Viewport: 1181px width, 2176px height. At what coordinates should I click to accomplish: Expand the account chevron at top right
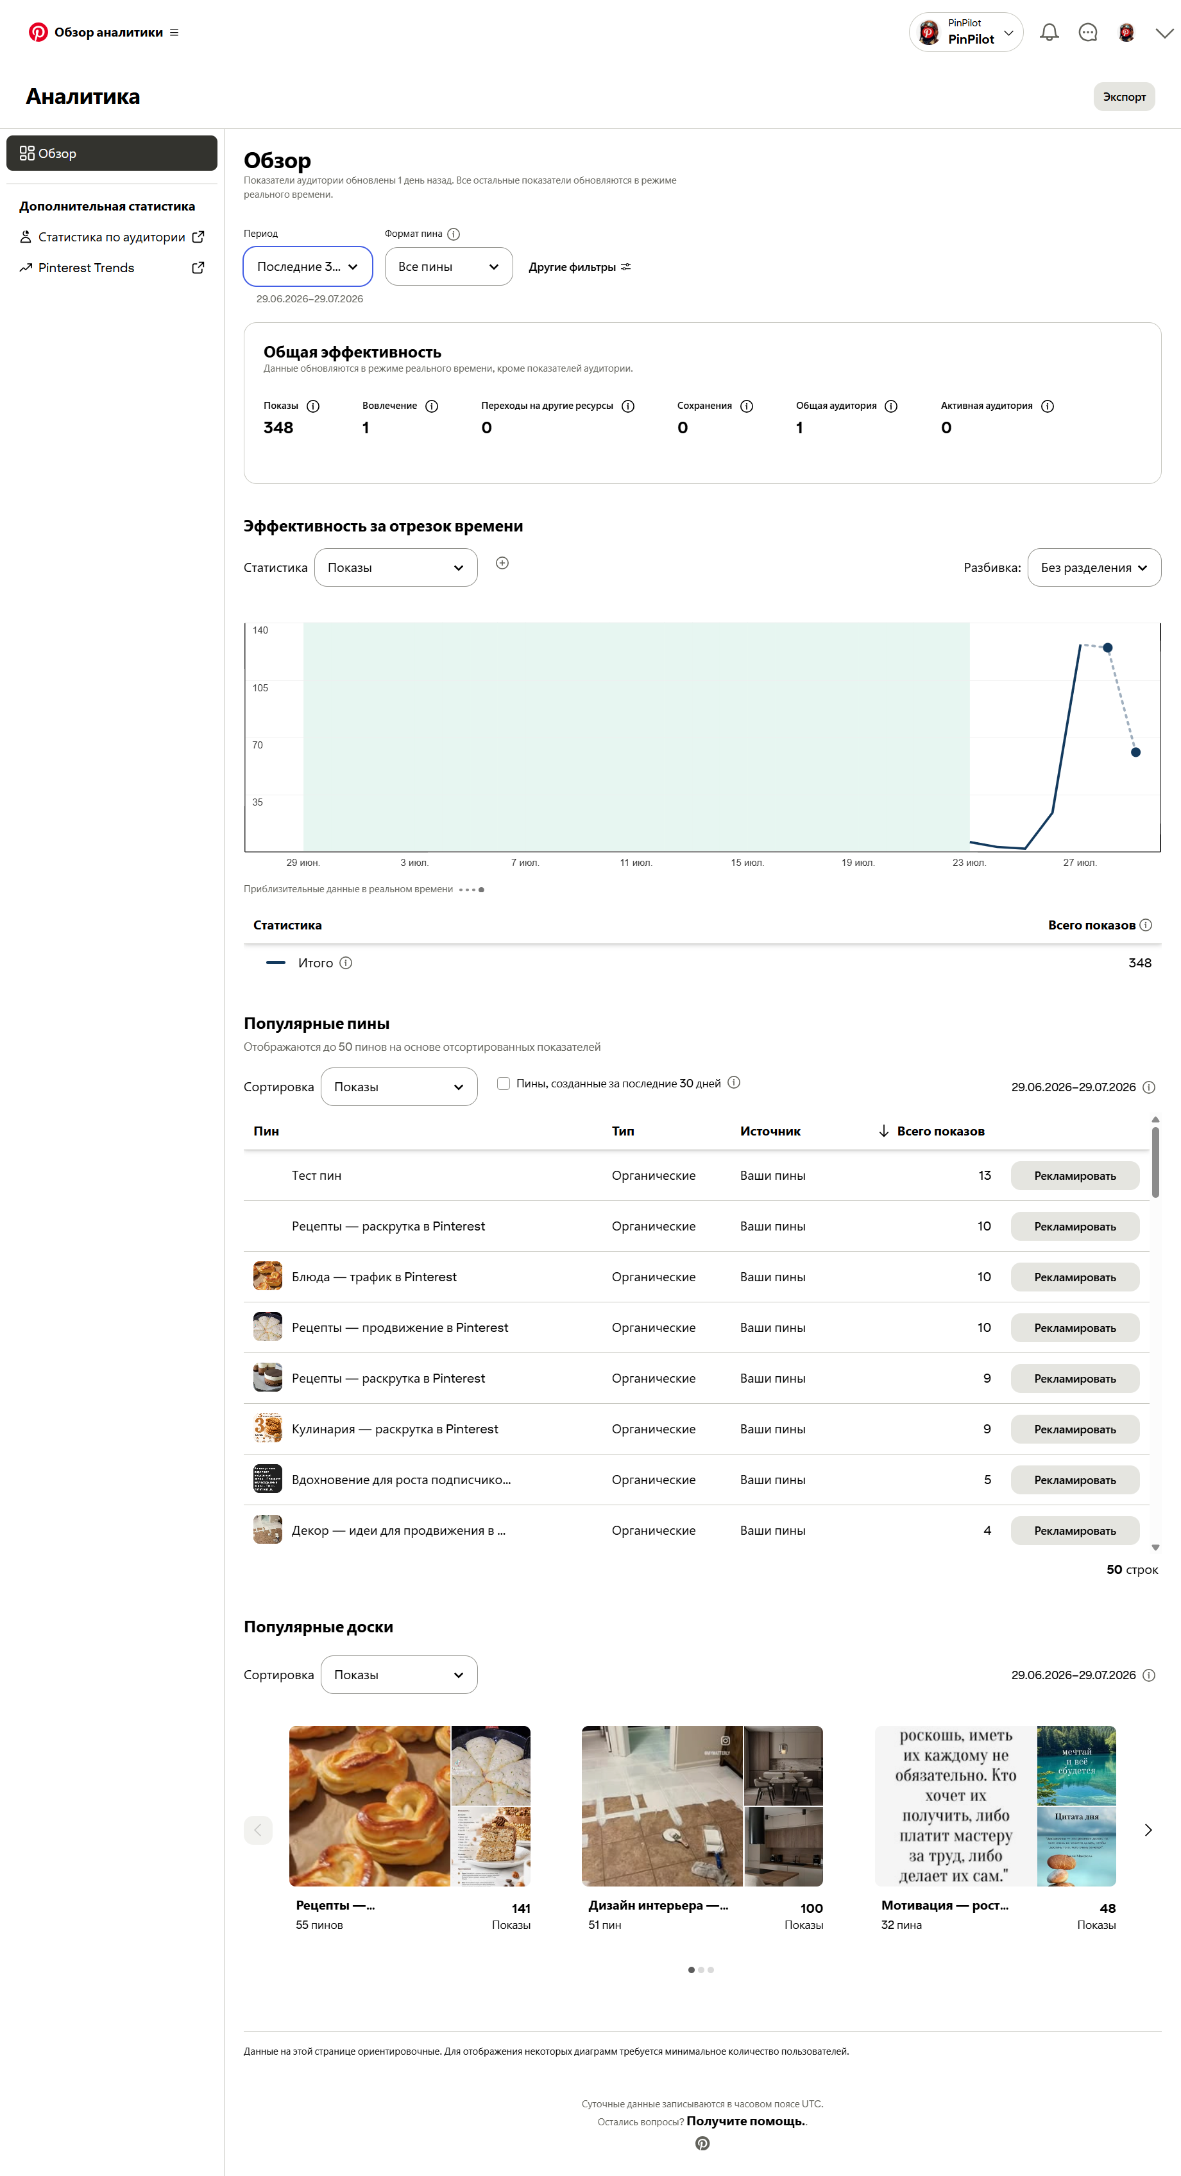click(1164, 33)
